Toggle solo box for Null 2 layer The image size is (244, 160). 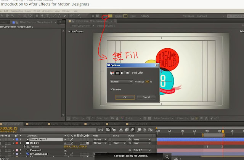click(6, 143)
